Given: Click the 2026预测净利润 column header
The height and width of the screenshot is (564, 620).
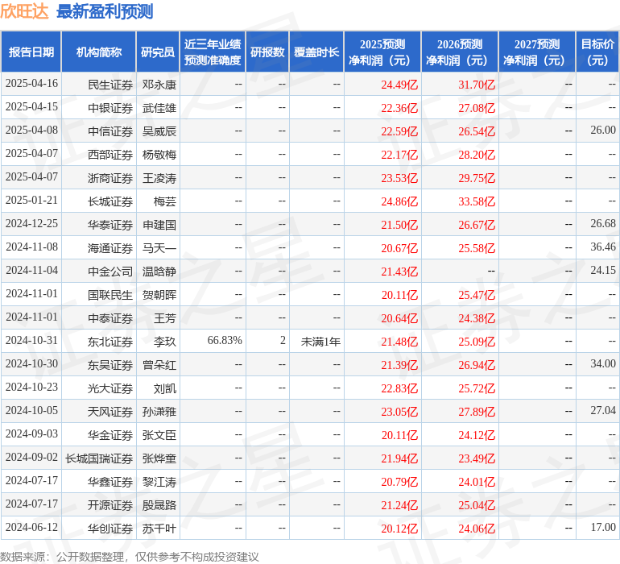Looking at the screenshot, I should point(460,52).
